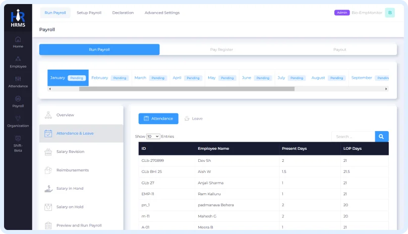Click the month scrollbar right arrow
This screenshot has height=234, width=408.
click(x=386, y=89)
